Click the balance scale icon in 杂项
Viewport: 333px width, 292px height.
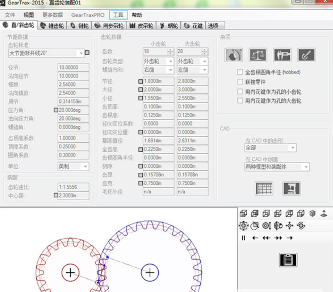(258, 55)
